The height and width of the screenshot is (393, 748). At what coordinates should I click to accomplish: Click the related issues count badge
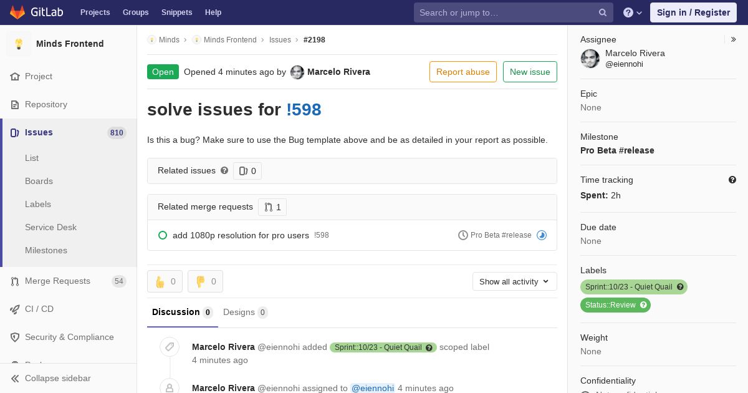click(x=247, y=171)
